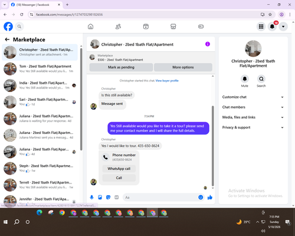Viewport: 295px width, 236px height.
Task: Click the message 'Yes I would like to tour. 435-650-8624'
Action: click(130, 146)
